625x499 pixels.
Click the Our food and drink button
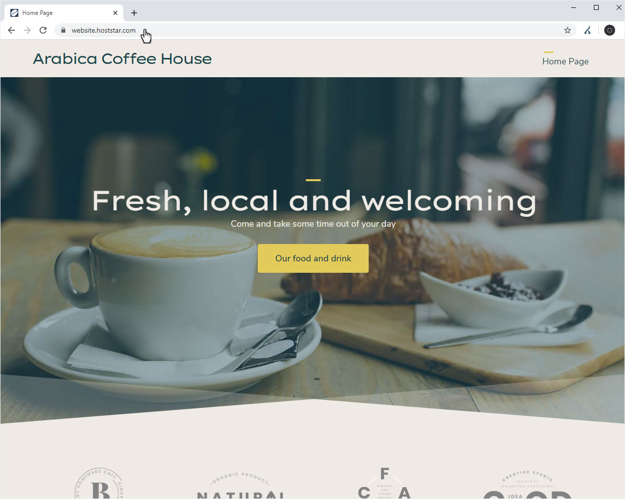coord(313,258)
